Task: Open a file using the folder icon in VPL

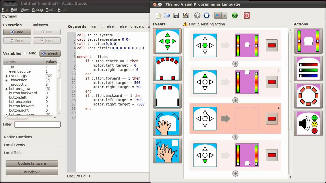Action: (x=167, y=16)
